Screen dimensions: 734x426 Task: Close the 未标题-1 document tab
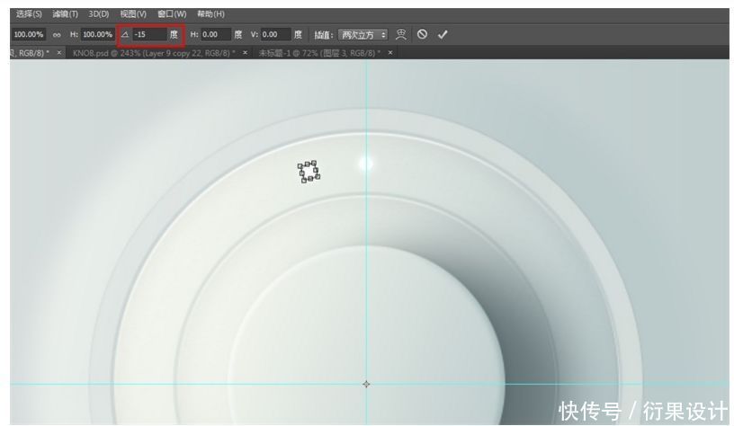click(390, 53)
